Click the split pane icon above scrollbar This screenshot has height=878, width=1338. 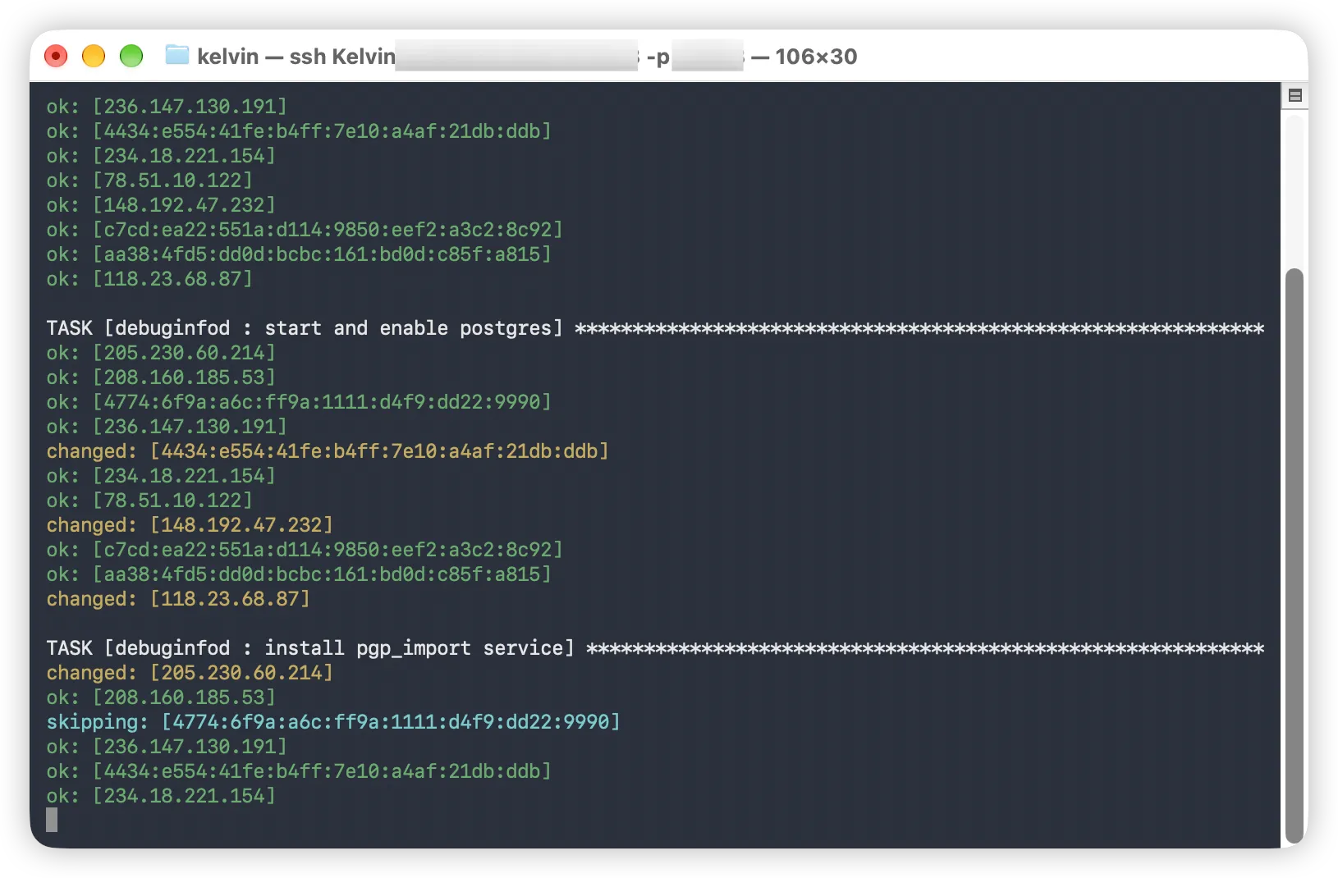click(1294, 95)
